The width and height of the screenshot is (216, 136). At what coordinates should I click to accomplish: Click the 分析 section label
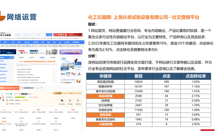click(x=92, y=56)
